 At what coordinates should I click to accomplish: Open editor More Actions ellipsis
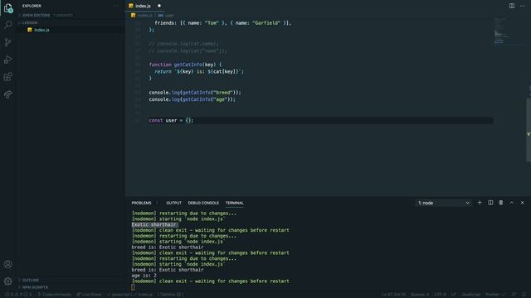tap(522, 6)
